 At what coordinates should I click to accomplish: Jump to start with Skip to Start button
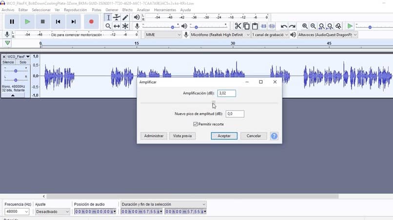point(58,21)
